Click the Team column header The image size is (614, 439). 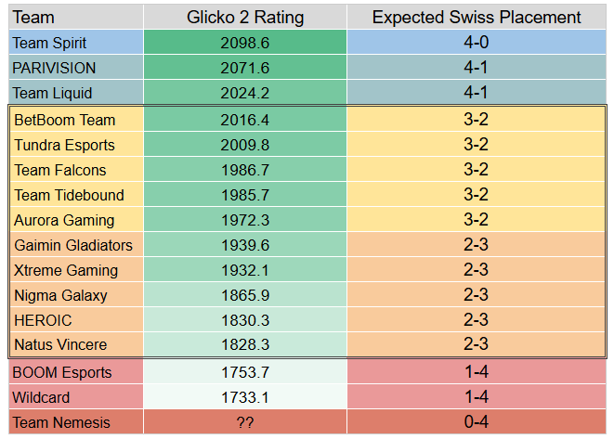[76, 18]
